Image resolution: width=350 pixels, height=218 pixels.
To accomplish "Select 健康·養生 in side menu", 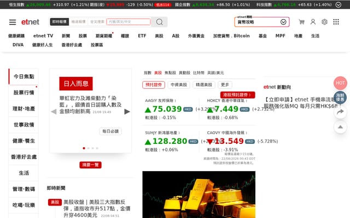I will tap(24, 141).
